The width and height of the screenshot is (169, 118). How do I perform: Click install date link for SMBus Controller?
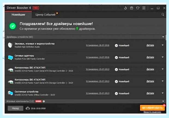tap(98, 93)
